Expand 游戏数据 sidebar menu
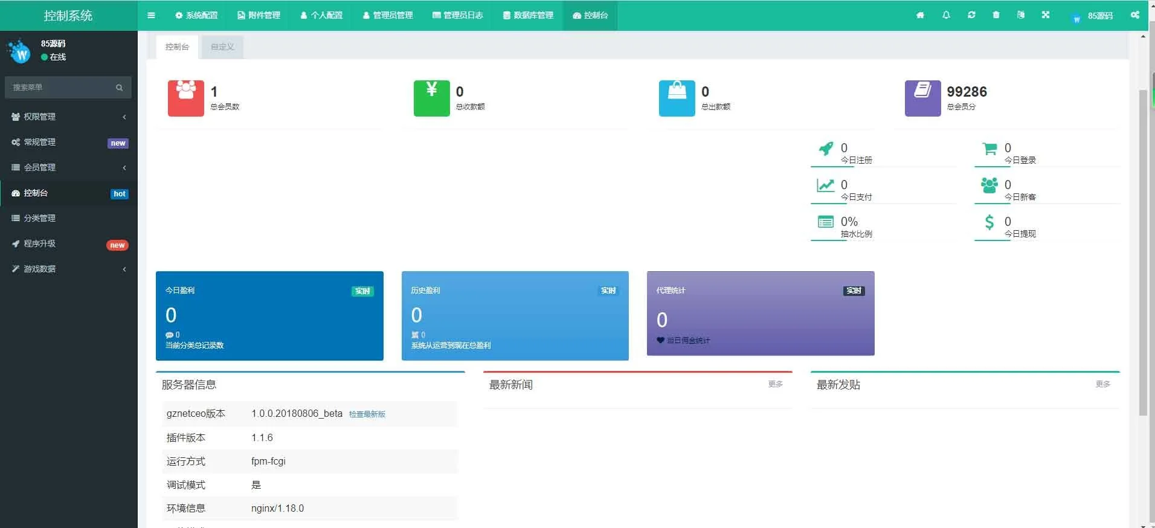 68,269
